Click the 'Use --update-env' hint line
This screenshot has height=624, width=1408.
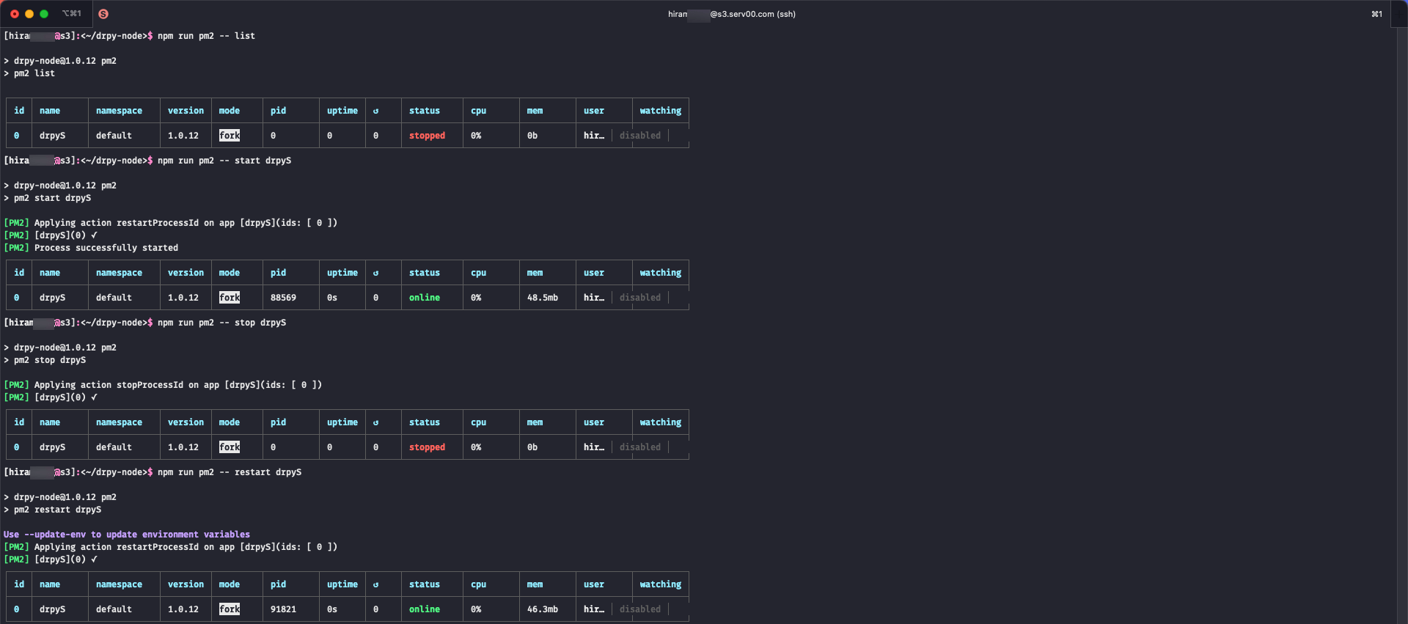tap(126, 535)
